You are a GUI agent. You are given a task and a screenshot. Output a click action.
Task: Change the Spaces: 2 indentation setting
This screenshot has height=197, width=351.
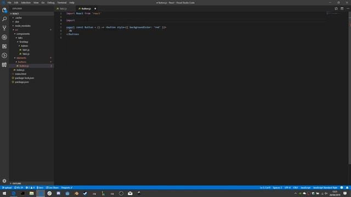(278, 188)
